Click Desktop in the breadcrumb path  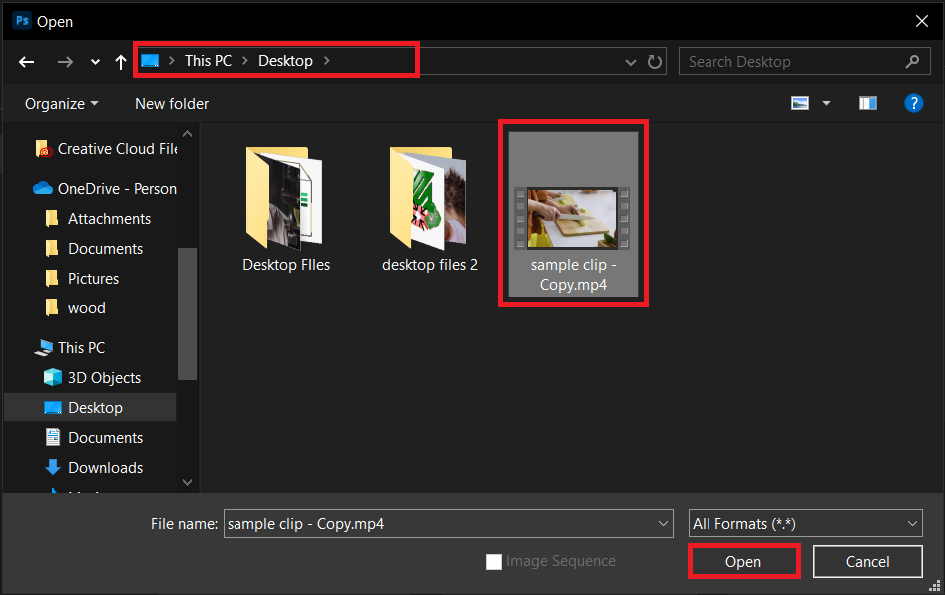coord(285,60)
